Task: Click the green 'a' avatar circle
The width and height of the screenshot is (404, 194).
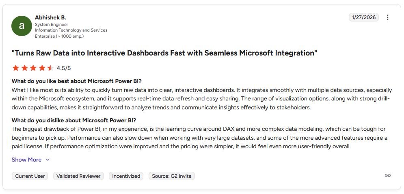Action: pos(22,26)
